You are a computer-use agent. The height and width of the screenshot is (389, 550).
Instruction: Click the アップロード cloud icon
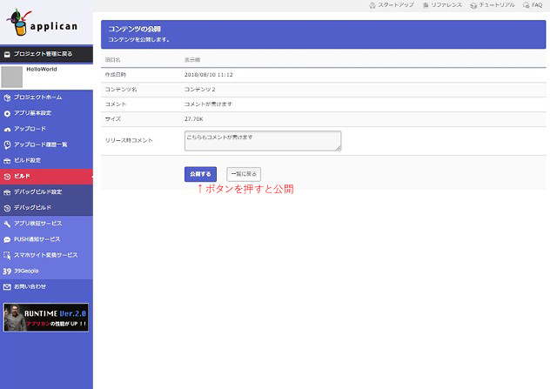pyautogui.click(x=7, y=129)
